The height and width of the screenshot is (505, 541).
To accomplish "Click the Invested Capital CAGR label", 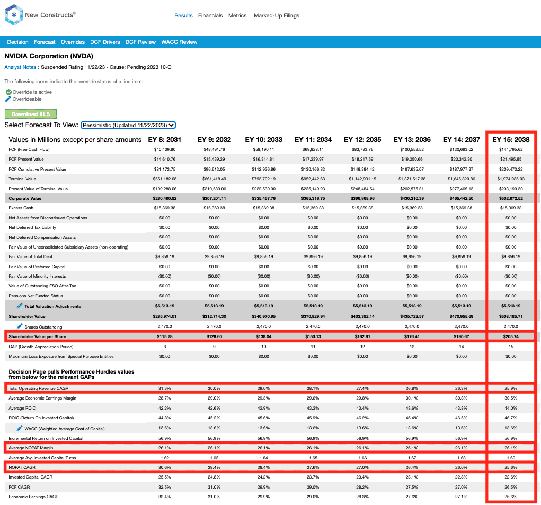I will pos(30,477).
